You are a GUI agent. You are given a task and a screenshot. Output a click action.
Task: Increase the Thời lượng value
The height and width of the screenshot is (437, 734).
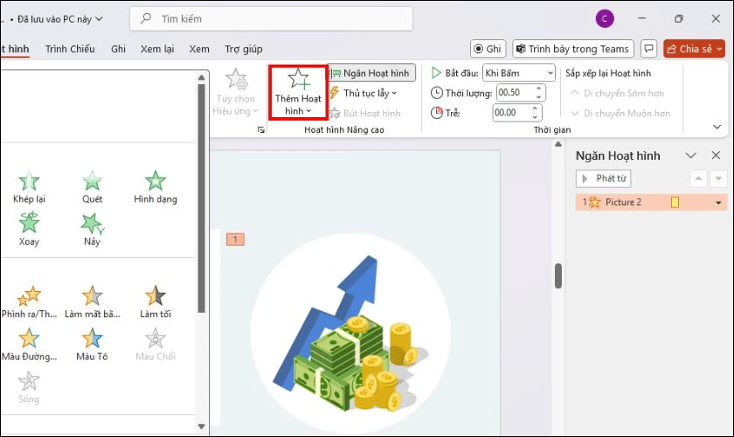pyautogui.click(x=539, y=88)
